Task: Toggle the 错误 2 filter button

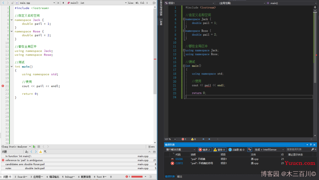Action: tap(204, 150)
